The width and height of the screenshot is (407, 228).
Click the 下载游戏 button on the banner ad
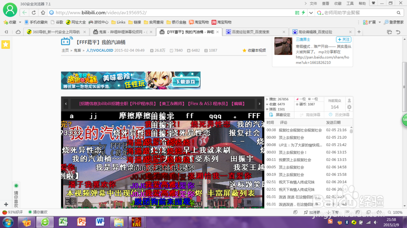coord(185,82)
